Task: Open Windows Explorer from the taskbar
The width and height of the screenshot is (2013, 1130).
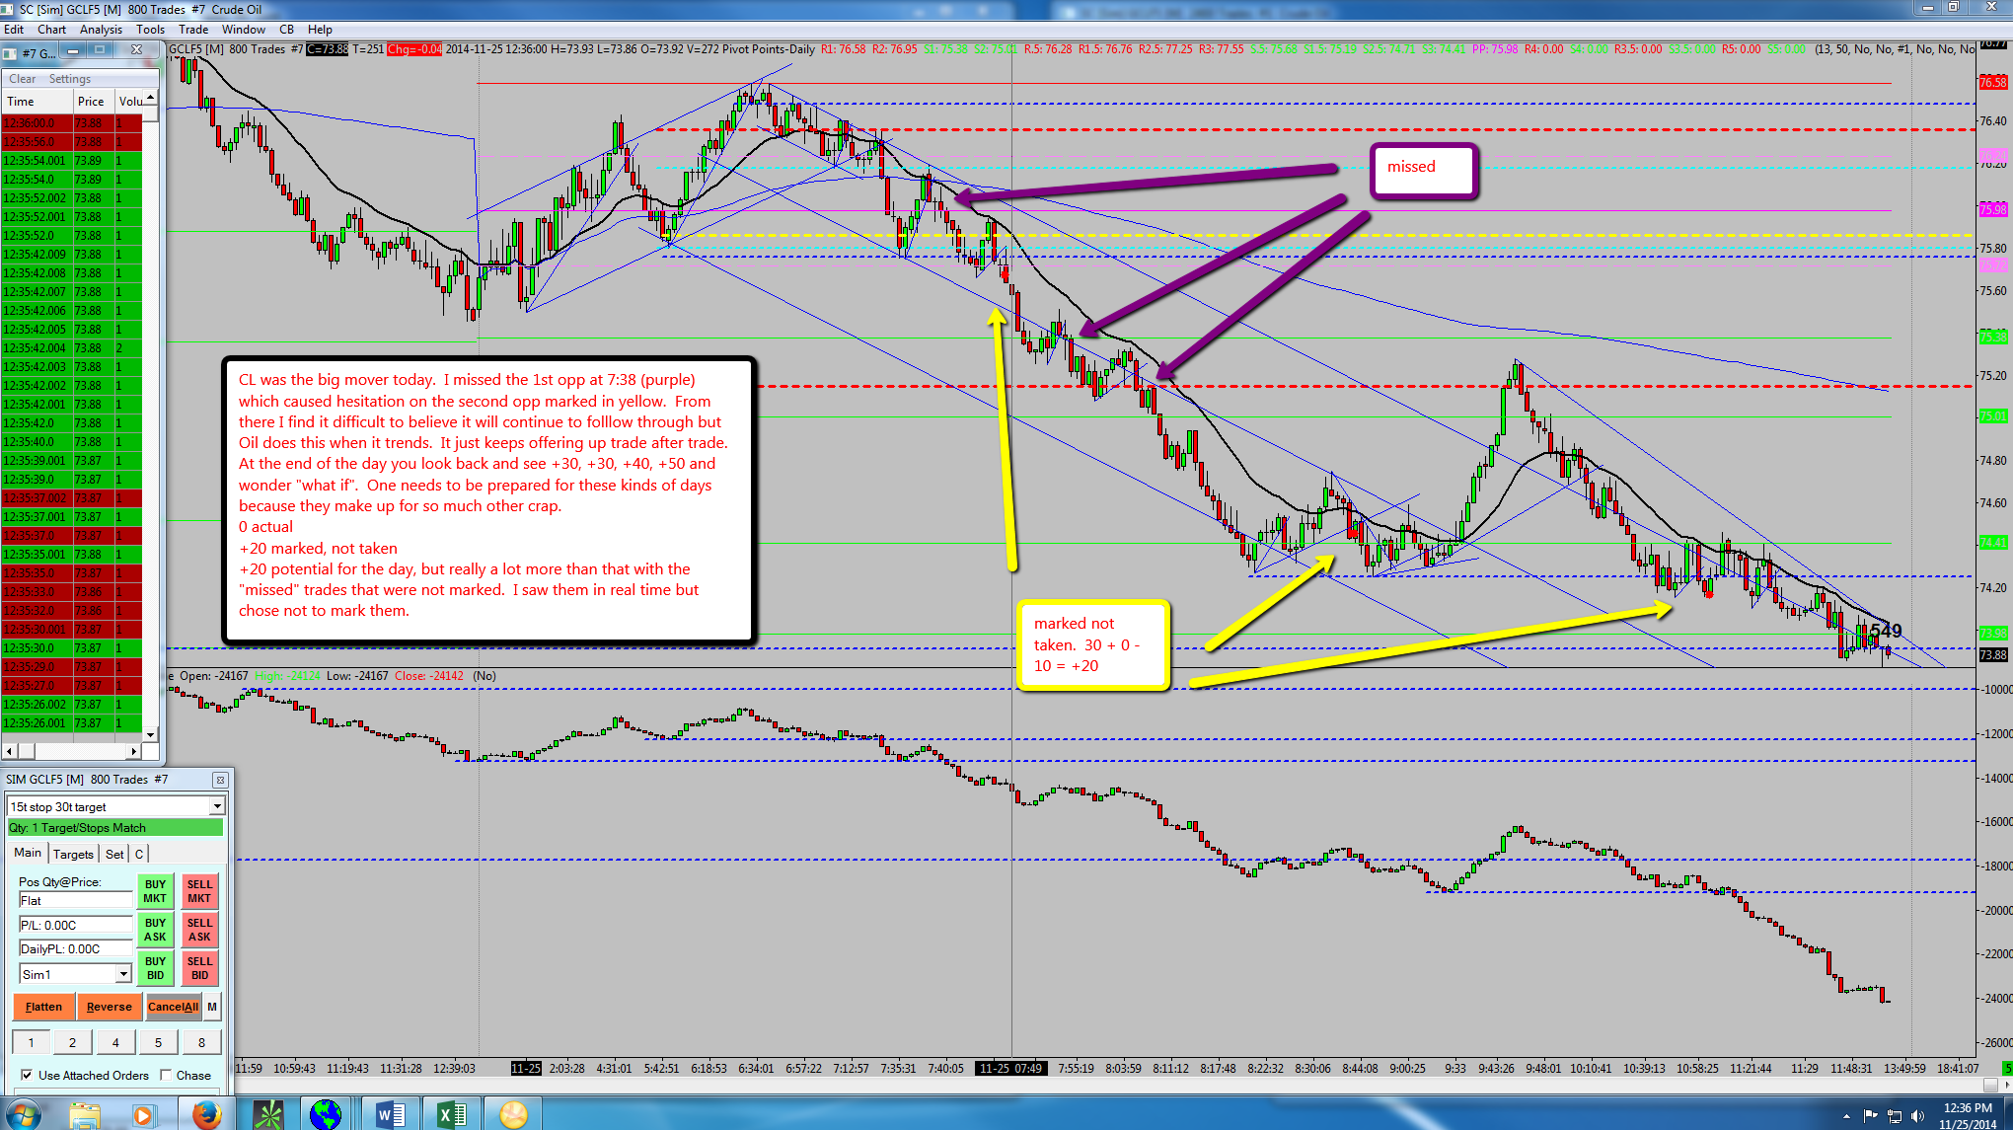Action: 85,1114
